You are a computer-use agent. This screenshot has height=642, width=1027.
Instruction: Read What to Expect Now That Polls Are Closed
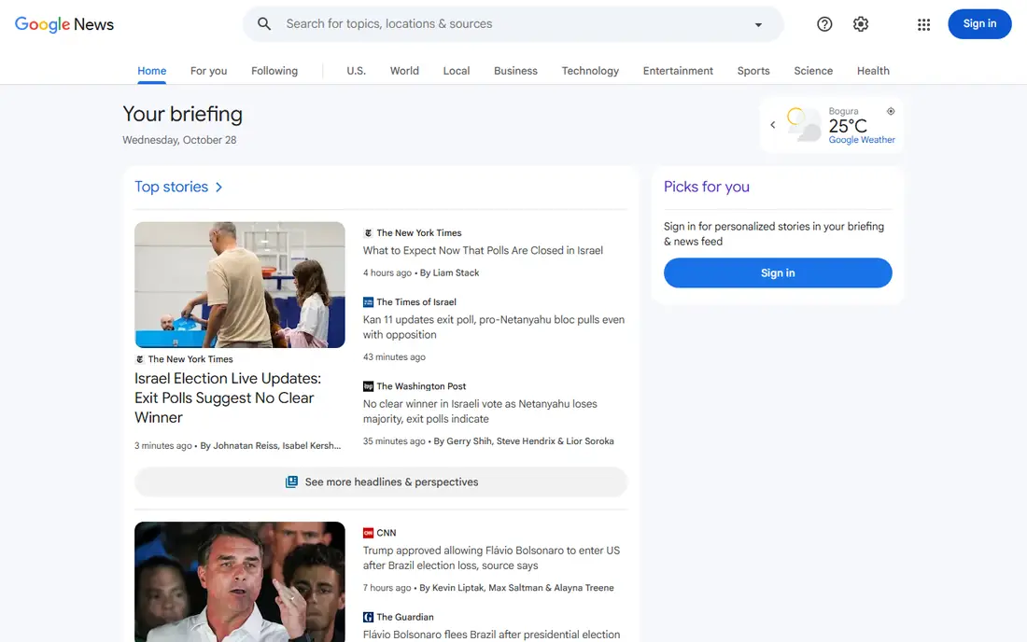pyautogui.click(x=483, y=251)
